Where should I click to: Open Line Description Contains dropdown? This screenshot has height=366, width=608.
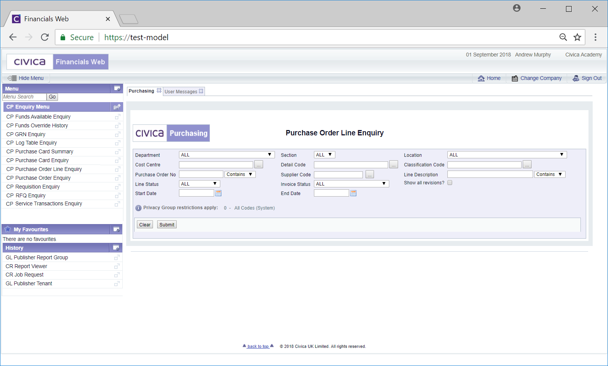tap(549, 174)
